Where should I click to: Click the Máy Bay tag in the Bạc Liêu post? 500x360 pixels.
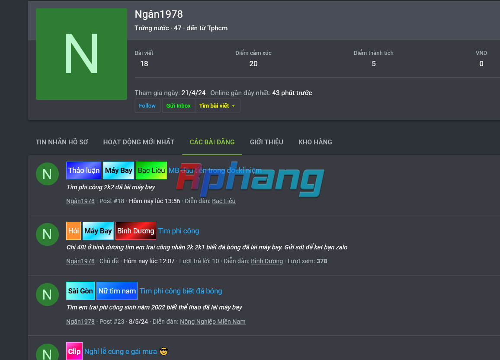click(119, 170)
